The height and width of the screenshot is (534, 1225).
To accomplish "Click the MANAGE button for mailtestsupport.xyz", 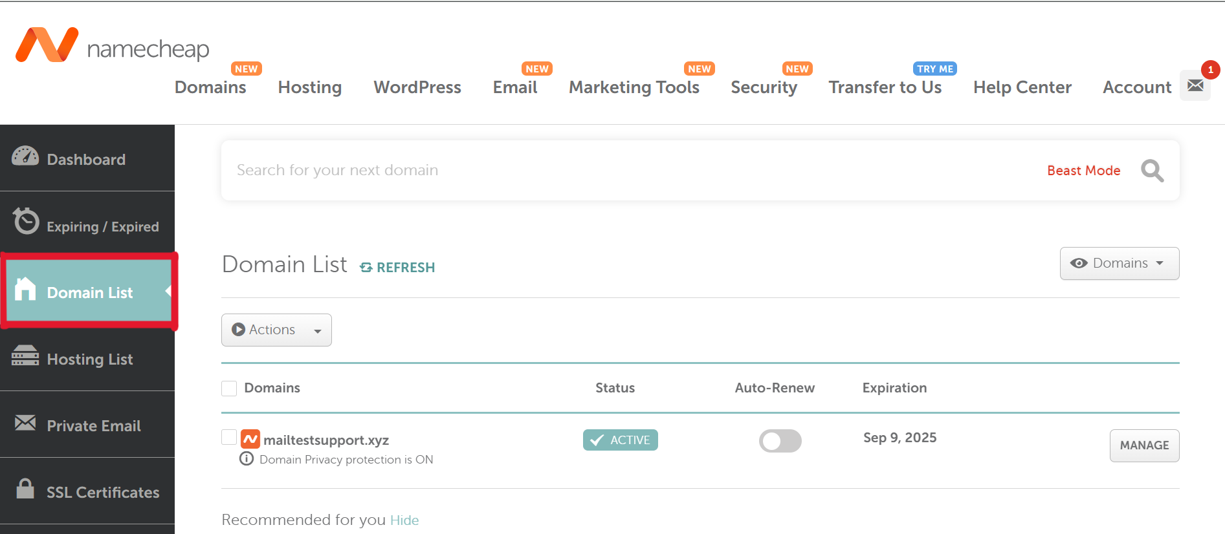I will coord(1144,445).
